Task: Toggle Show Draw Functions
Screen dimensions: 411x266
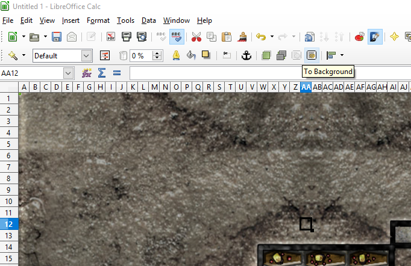Action: click(x=375, y=37)
